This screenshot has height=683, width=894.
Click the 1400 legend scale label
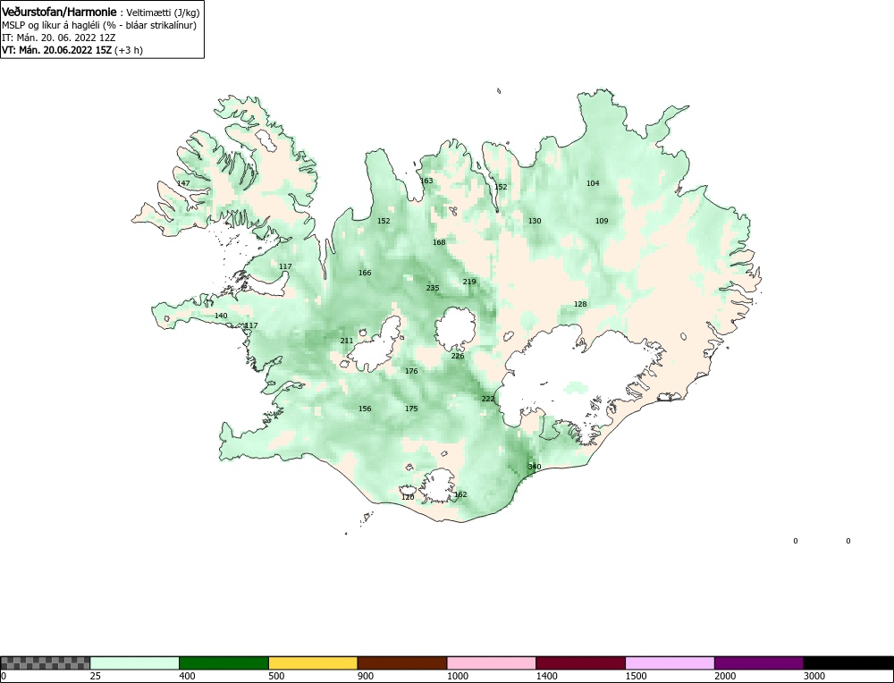click(547, 677)
